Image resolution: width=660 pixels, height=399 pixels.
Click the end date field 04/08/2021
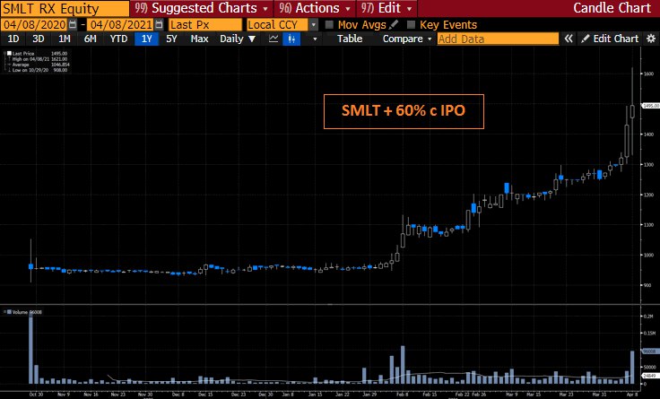click(120, 25)
